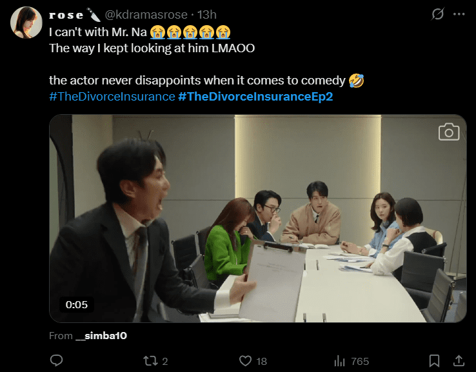Open the 13h timestamp permalink

(x=208, y=15)
